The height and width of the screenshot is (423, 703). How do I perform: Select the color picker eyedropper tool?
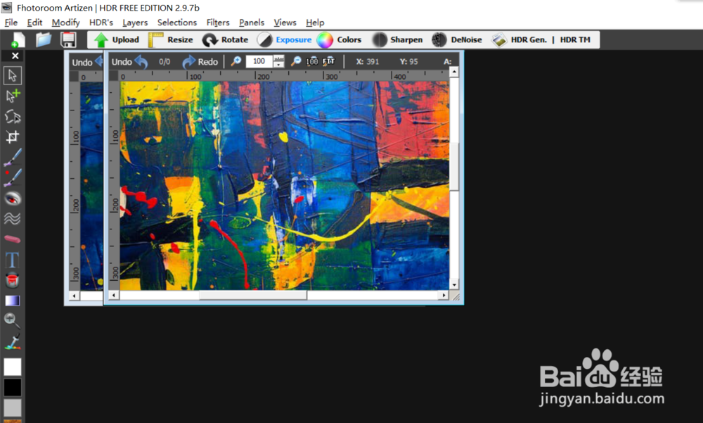point(13,342)
